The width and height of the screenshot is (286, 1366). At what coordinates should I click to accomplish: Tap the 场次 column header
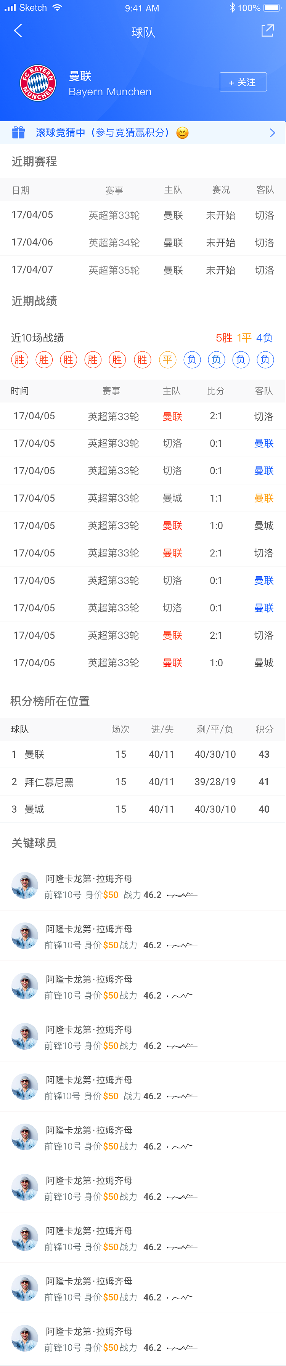click(x=121, y=729)
